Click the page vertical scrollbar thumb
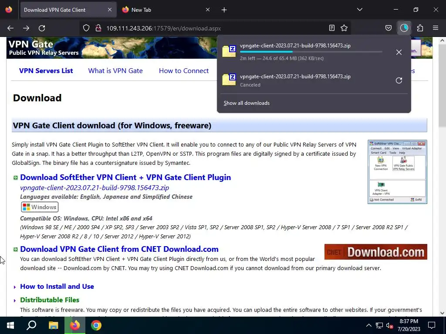The height and width of the screenshot is (334, 446). pos(442,85)
